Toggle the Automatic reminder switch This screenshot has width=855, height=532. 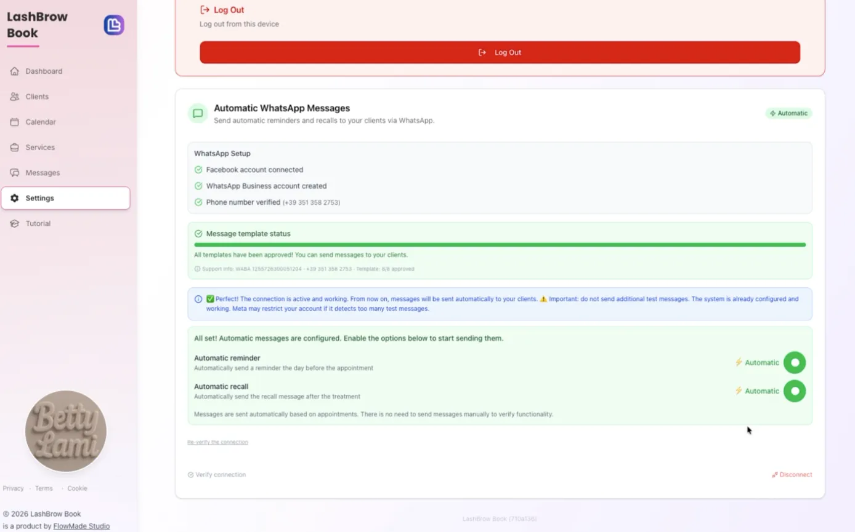point(795,362)
